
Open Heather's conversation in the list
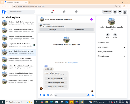18,23
